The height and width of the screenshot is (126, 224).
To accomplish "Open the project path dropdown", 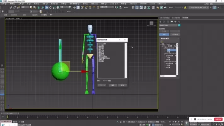I will point(198,7).
